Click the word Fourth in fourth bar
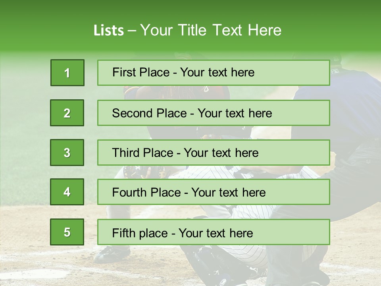Image resolution: width=381 pixels, height=286 pixels. [x=129, y=192]
